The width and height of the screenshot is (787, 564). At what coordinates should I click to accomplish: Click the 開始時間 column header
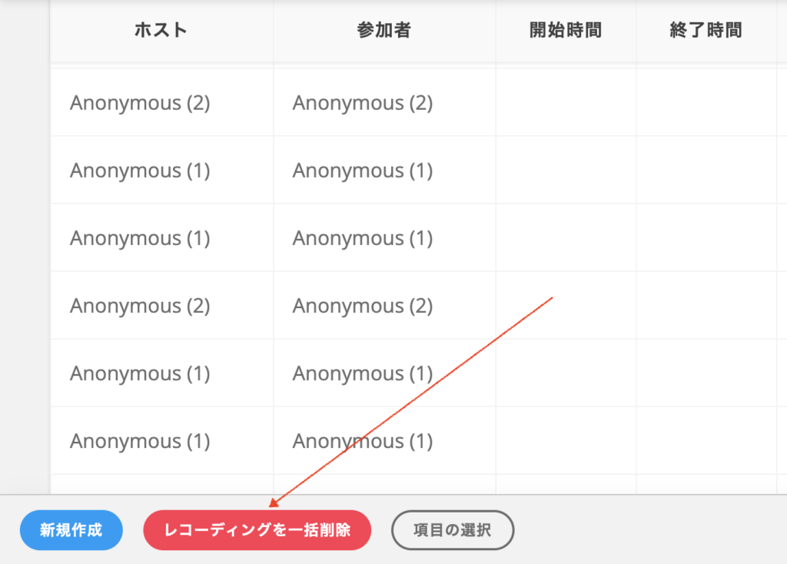566,30
